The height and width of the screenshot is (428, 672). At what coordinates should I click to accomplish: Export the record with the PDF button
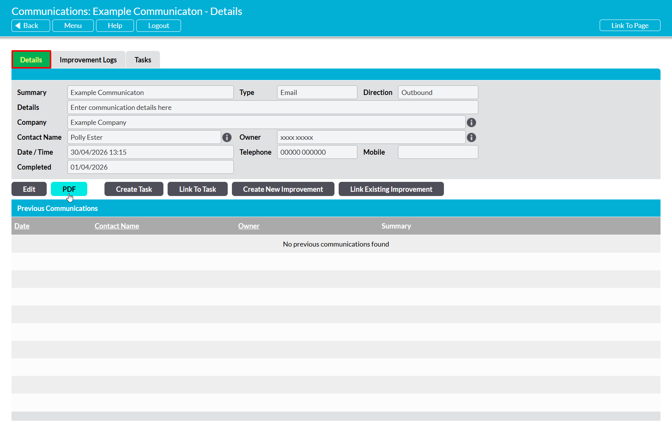click(x=69, y=189)
